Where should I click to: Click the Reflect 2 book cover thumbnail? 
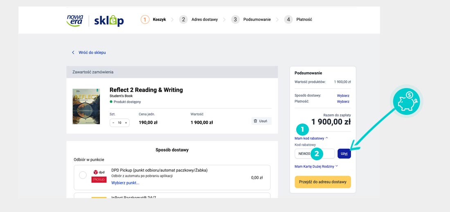pyautogui.click(x=86, y=106)
